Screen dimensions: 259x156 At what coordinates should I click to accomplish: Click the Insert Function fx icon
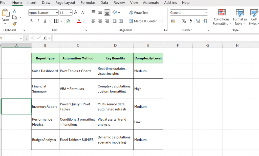pyautogui.click(x=45, y=38)
